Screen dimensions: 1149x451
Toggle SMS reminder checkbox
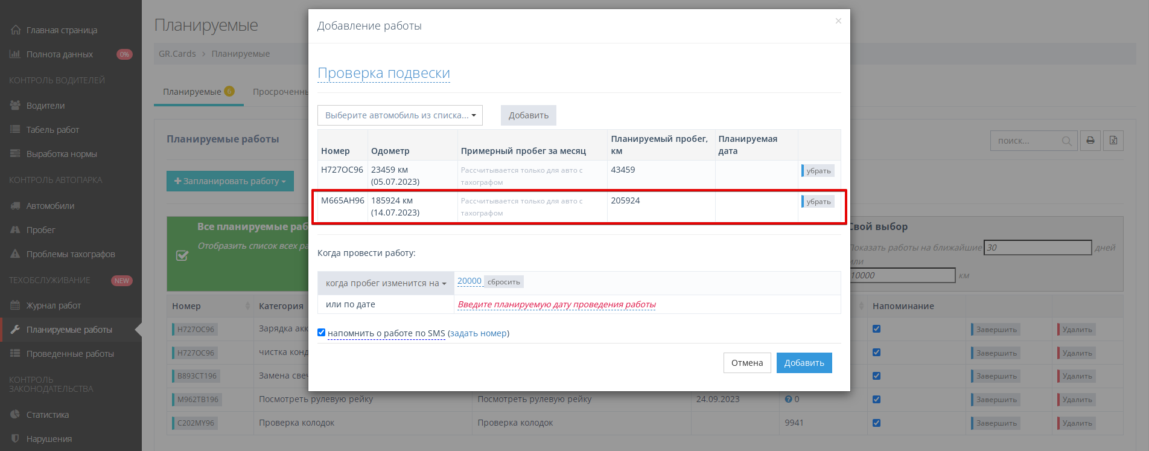(x=322, y=333)
